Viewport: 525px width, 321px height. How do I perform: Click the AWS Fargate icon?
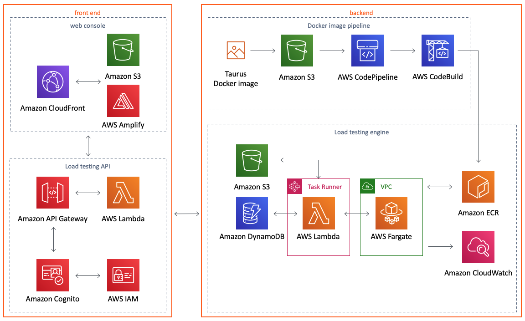point(391,214)
